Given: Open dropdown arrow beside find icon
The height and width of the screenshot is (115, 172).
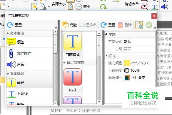Looking at the screenshot, I should [x=49, y=6].
